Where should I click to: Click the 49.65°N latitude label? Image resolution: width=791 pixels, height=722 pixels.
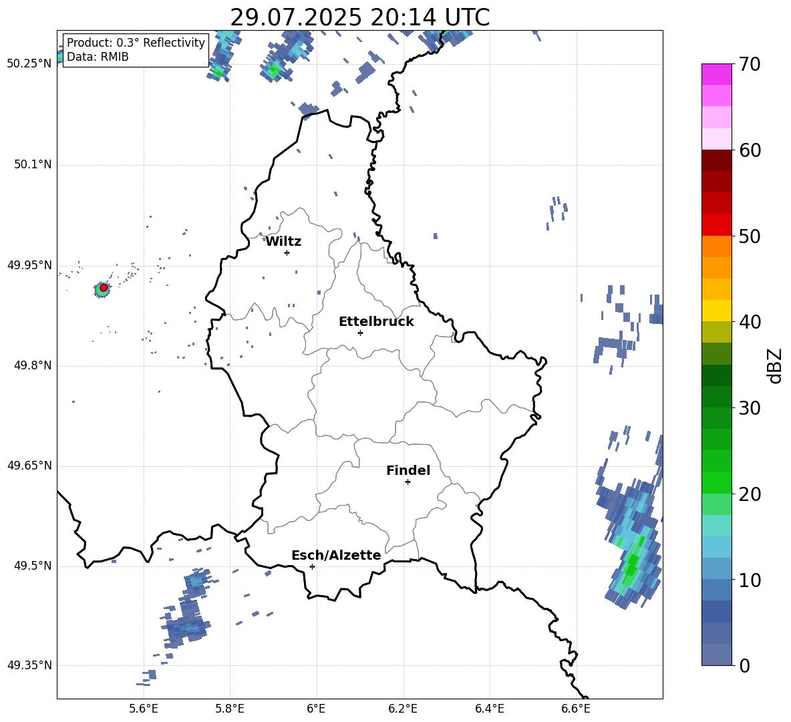[x=29, y=466]
